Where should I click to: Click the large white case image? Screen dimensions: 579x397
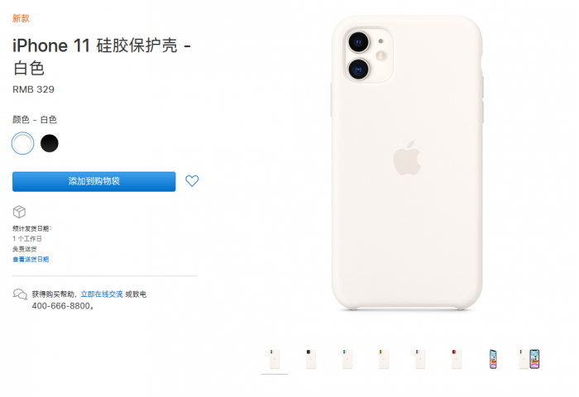(407, 162)
